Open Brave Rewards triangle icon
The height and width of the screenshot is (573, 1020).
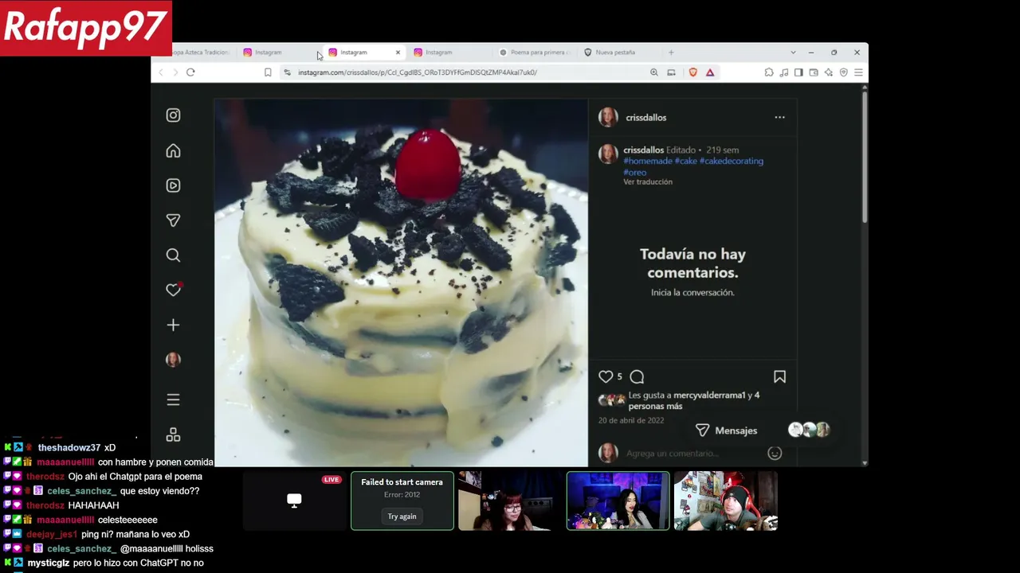[710, 72]
